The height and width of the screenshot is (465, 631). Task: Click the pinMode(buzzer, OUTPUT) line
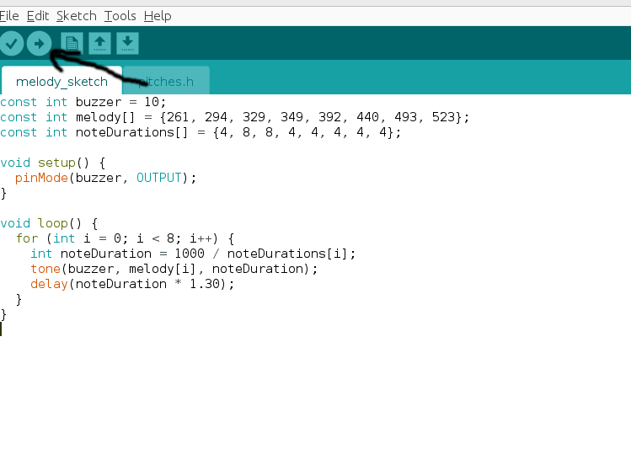click(105, 178)
